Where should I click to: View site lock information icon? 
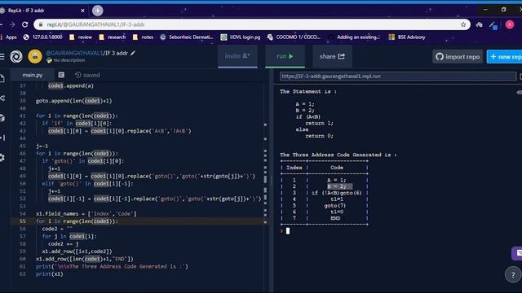(x=41, y=24)
